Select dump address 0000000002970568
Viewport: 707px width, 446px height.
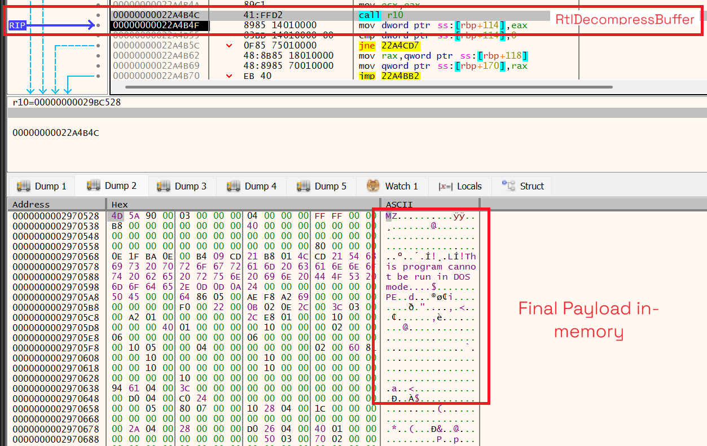56,257
